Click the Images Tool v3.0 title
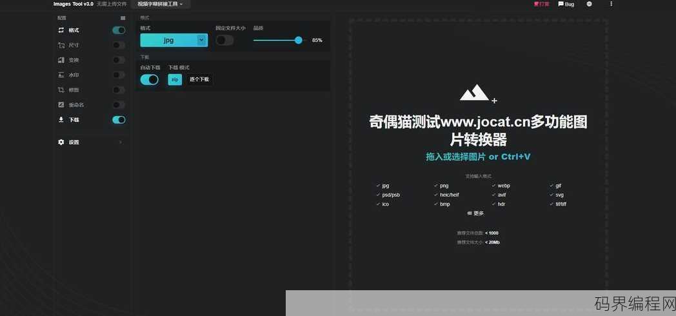This screenshot has height=316, width=676. pyautogui.click(x=74, y=4)
